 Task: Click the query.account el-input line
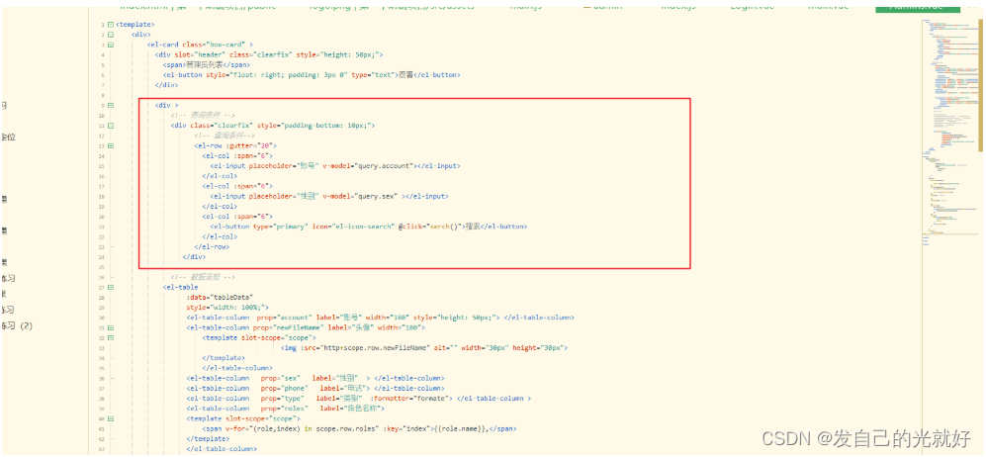pyautogui.click(x=335, y=166)
